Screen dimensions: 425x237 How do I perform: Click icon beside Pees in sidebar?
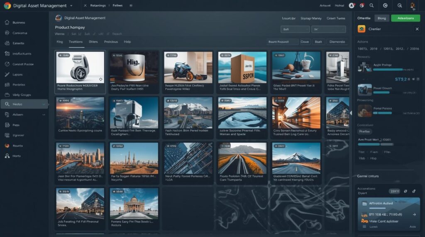tap(7, 125)
